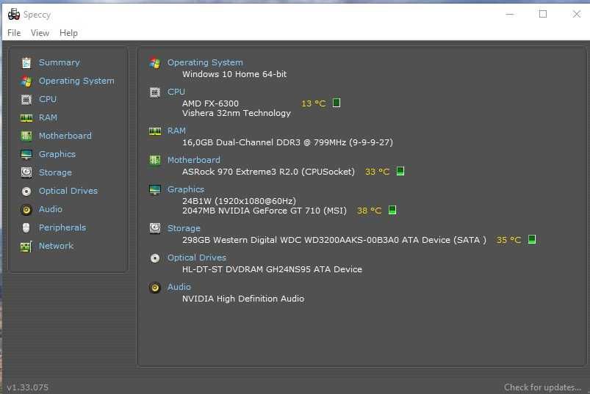Open the Graphics sidebar label
The image size is (590, 394).
pos(57,154)
